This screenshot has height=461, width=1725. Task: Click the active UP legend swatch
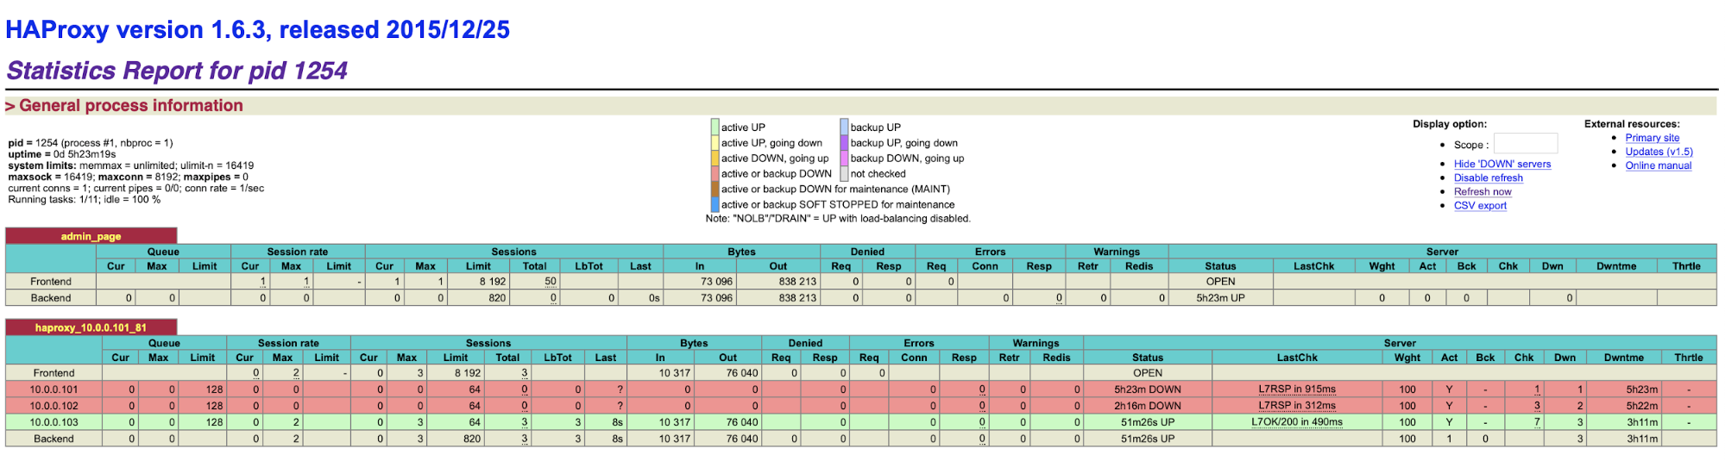715,127
